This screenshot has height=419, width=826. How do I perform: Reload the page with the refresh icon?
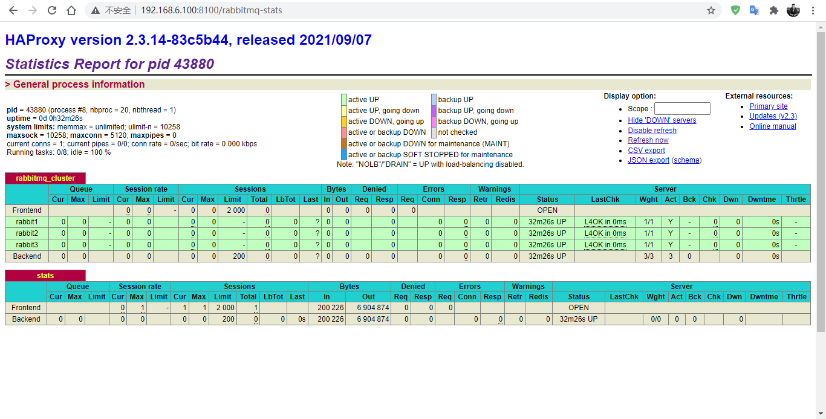(52, 10)
